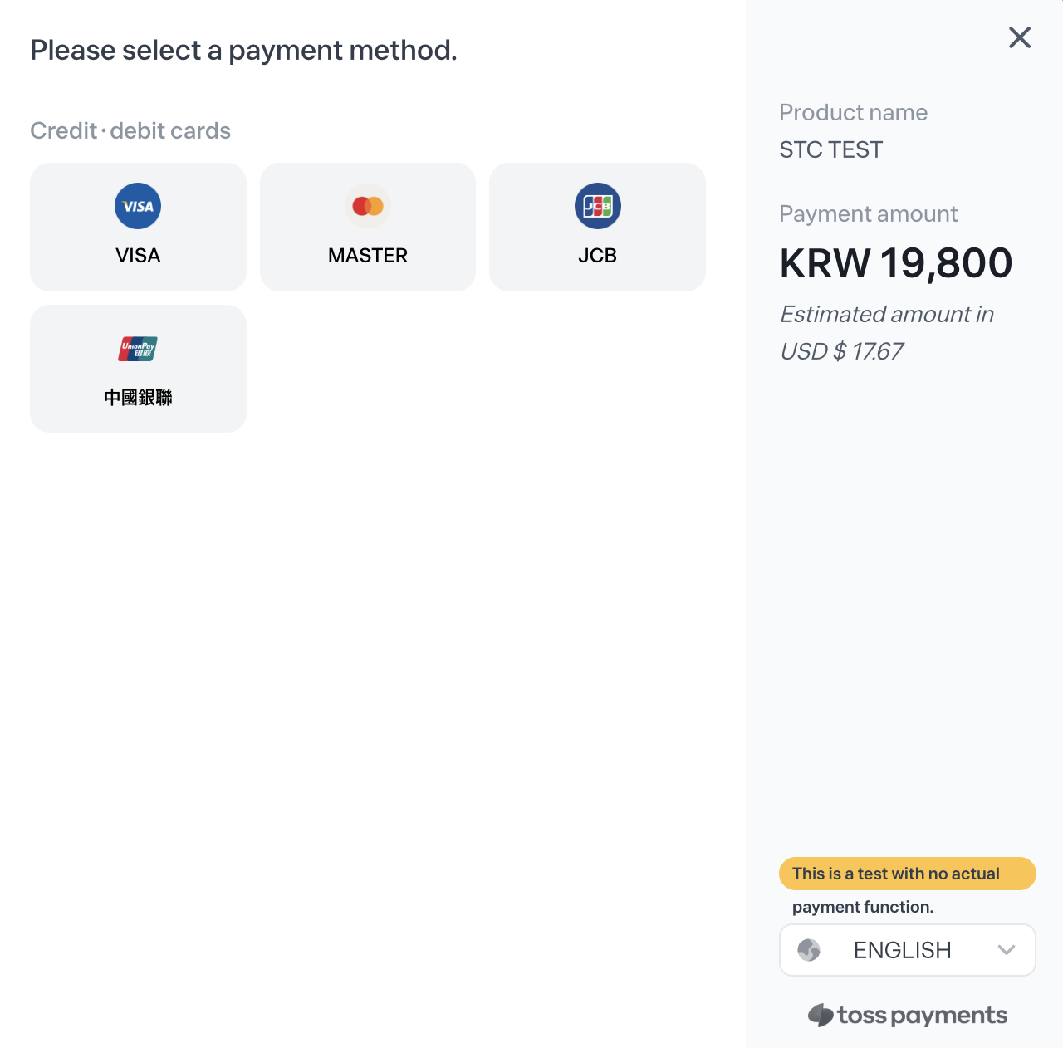
Task: Click the UnionPay logo icon
Action: tap(138, 349)
